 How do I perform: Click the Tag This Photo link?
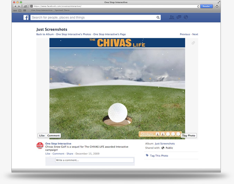(159, 156)
